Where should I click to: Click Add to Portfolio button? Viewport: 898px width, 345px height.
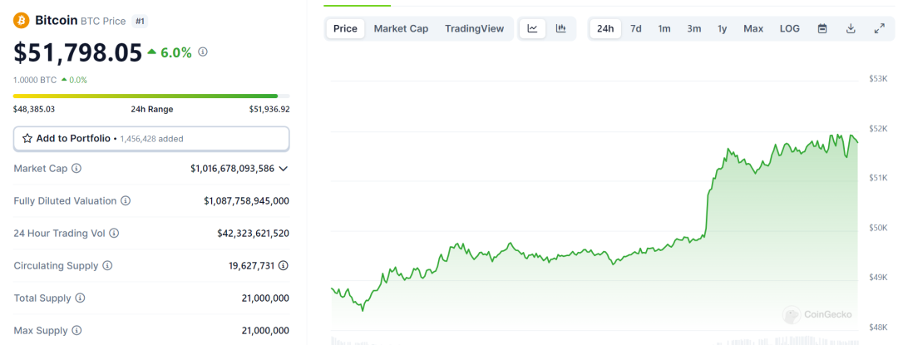point(151,139)
